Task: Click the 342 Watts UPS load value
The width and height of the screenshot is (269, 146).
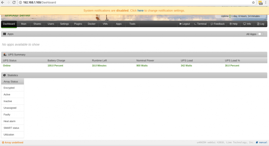Action: point(186,65)
